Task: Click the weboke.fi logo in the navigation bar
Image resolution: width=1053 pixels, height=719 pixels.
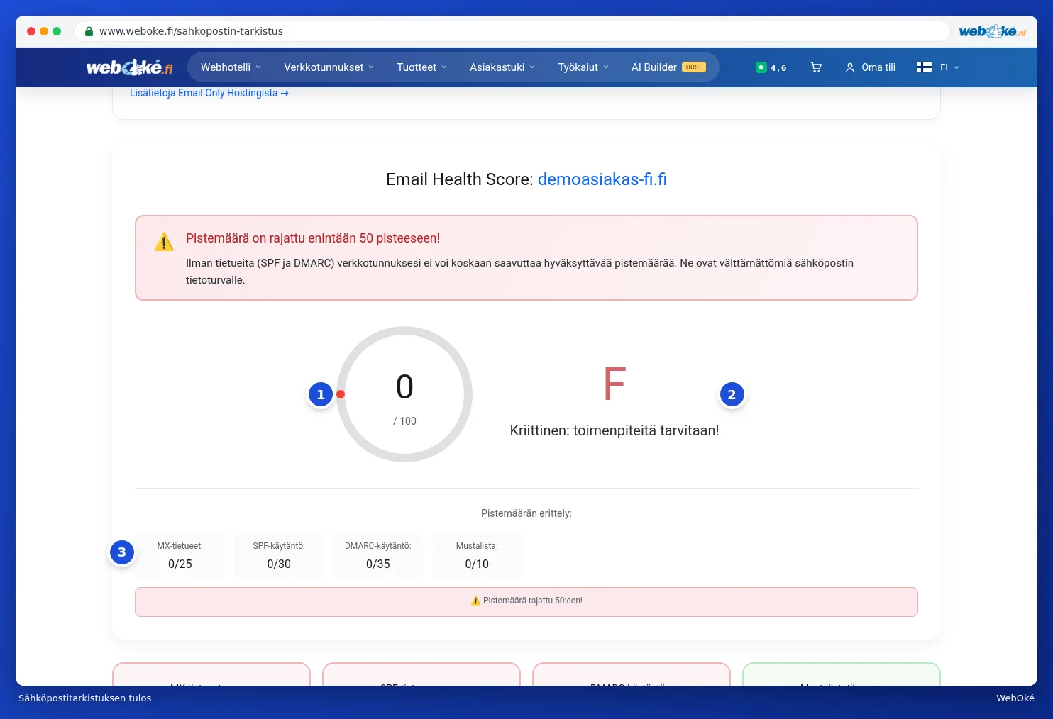Action: click(129, 67)
